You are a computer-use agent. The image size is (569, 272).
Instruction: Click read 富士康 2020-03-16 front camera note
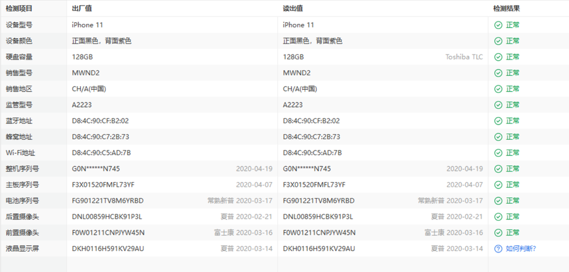[x=454, y=233]
